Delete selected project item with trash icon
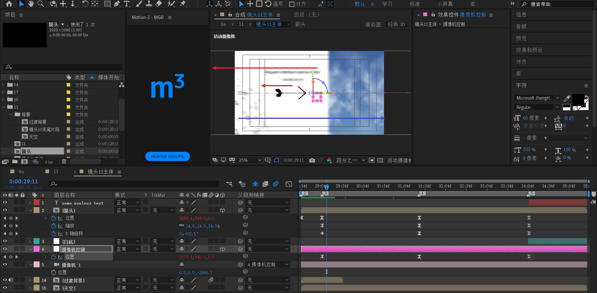 click(64, 161)
